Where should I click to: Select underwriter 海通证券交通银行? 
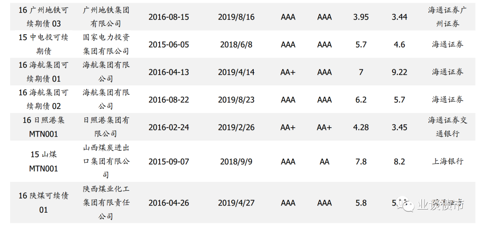point(448,127)
